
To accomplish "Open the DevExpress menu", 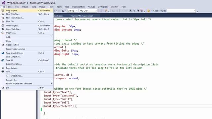I will coord(103,7).
